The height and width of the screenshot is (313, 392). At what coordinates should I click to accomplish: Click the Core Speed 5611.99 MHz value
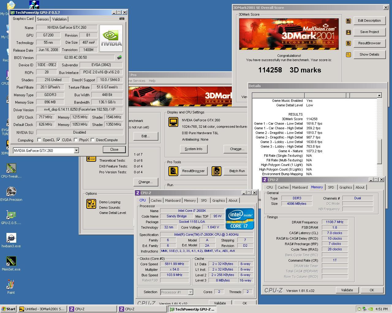[x=175, y=264]
